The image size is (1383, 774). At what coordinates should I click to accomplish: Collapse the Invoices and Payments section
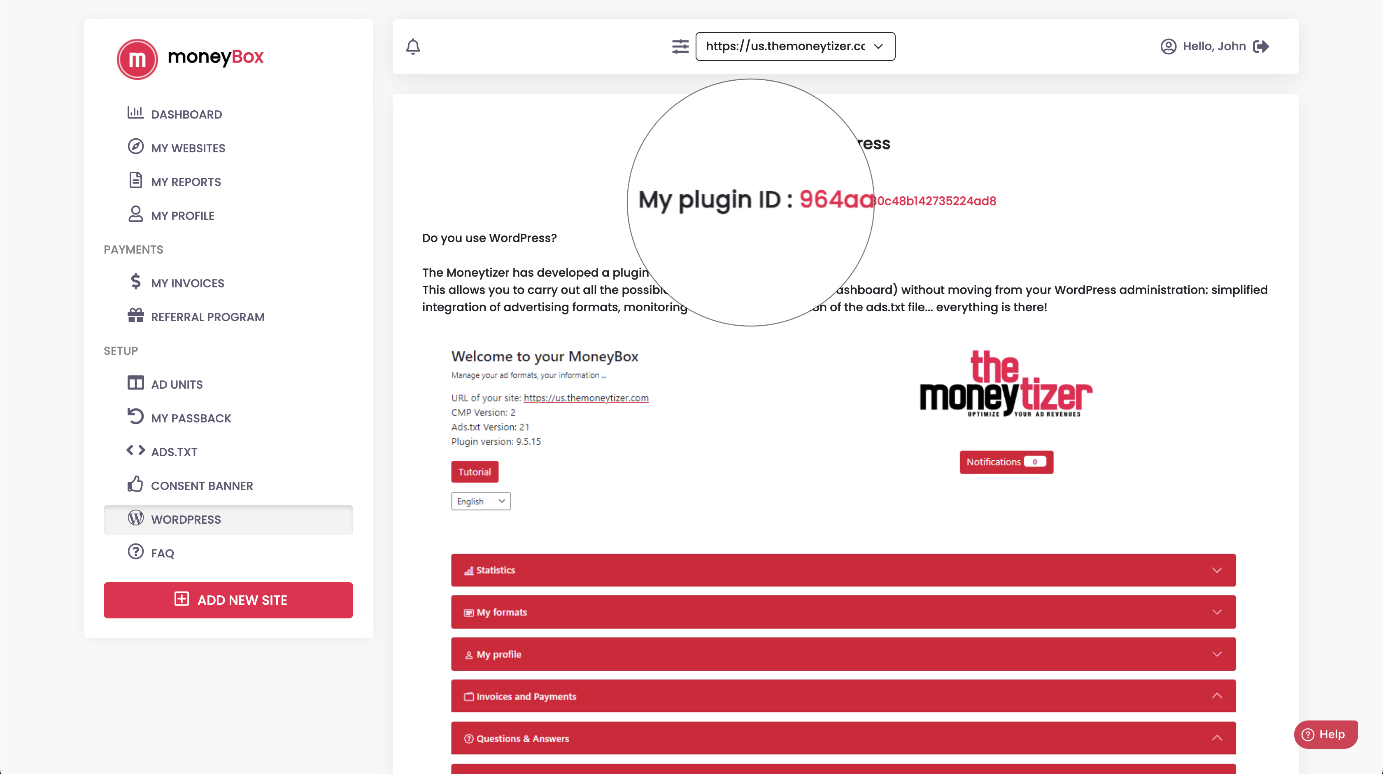coord(1217,695)
